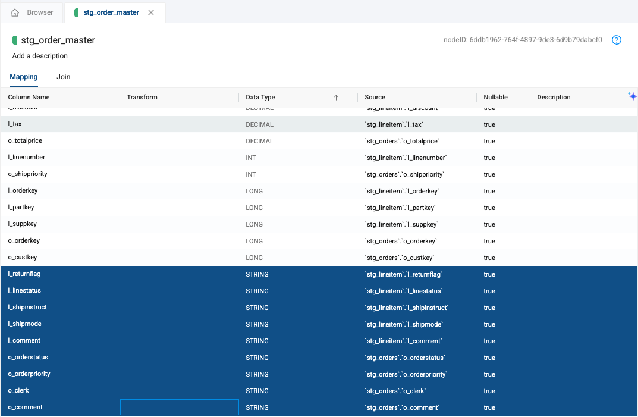The image size is (638, 417).
Task: Click STRING data type of l_returnflag
Action: click(257, 274)
